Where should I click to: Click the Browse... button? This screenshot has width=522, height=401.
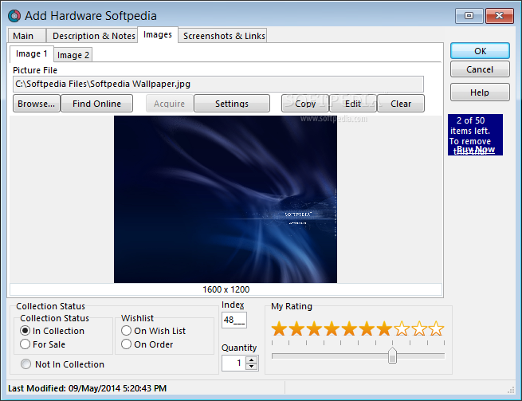click(37, 104)
